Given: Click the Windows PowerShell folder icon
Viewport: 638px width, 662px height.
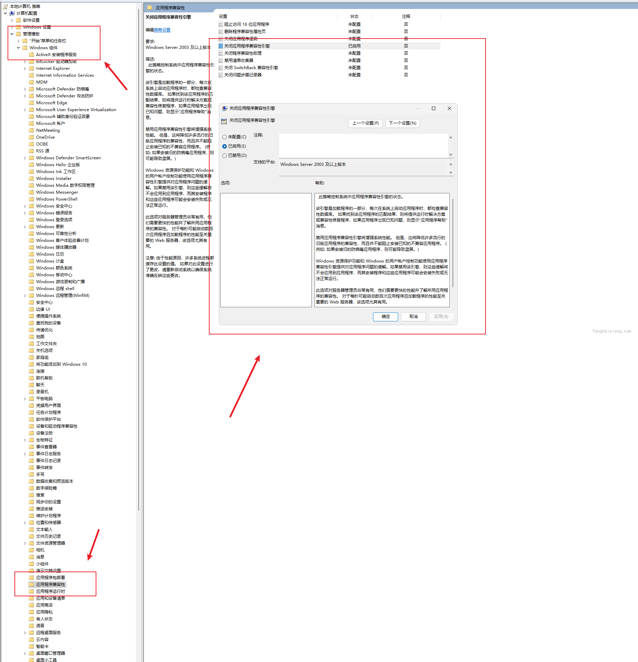Looking at the screenshot, I should [32, 199].
